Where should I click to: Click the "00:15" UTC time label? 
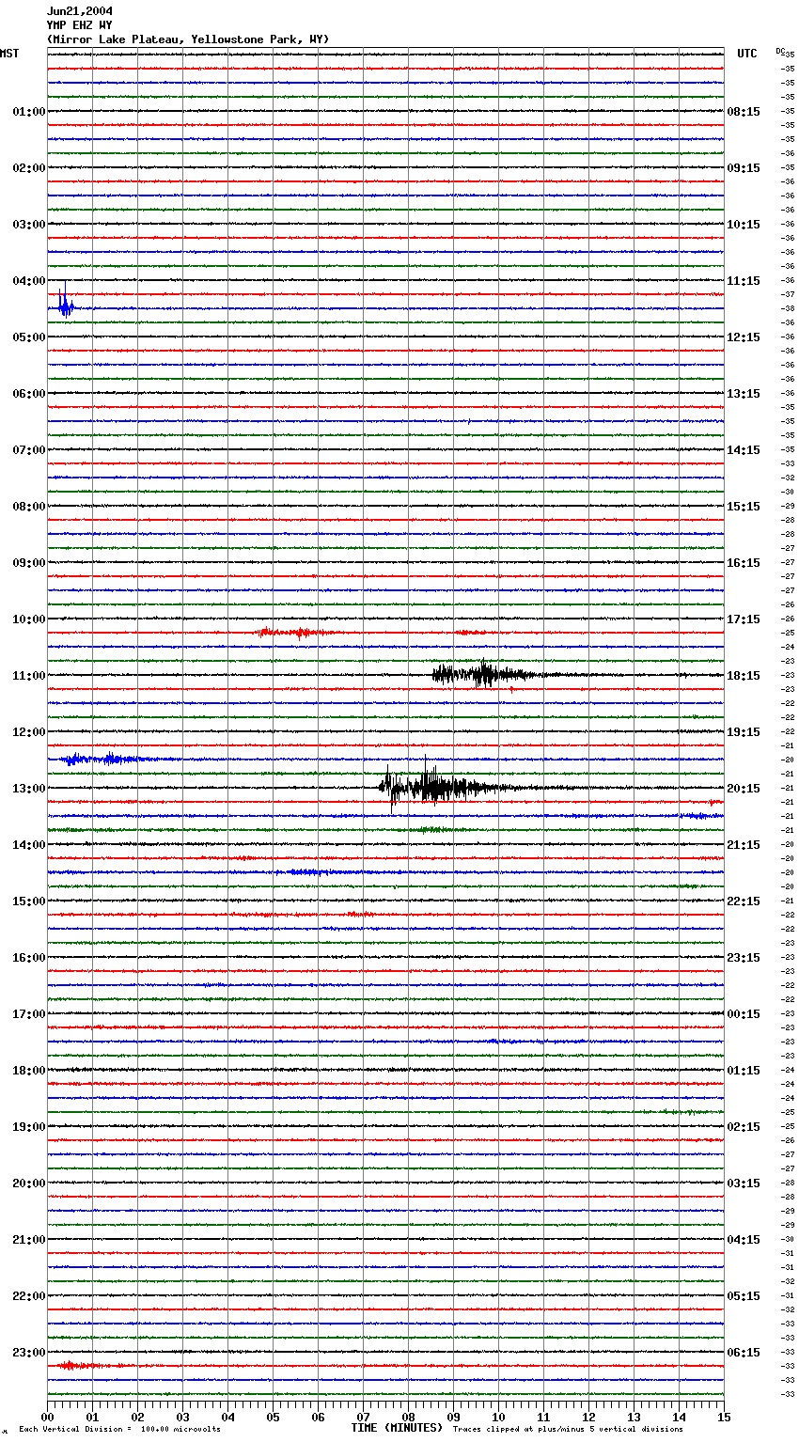(x=744, y=1014)
